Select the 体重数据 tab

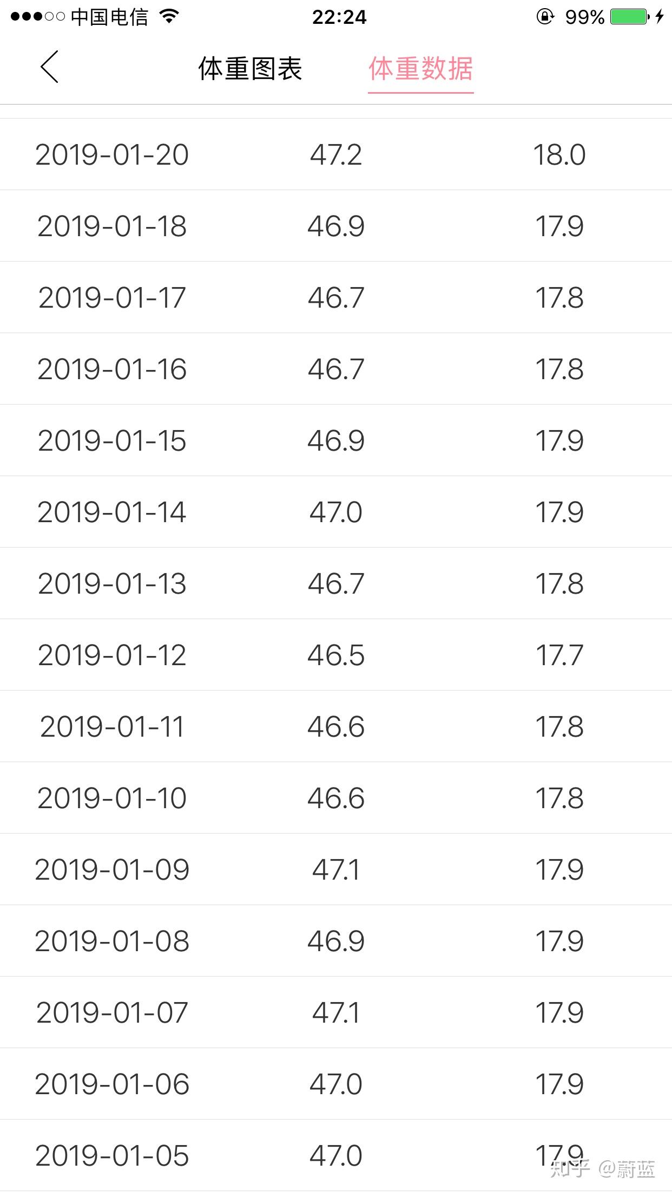click(421, 69)
